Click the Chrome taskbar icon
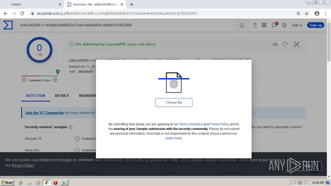 tap(47, 183)
